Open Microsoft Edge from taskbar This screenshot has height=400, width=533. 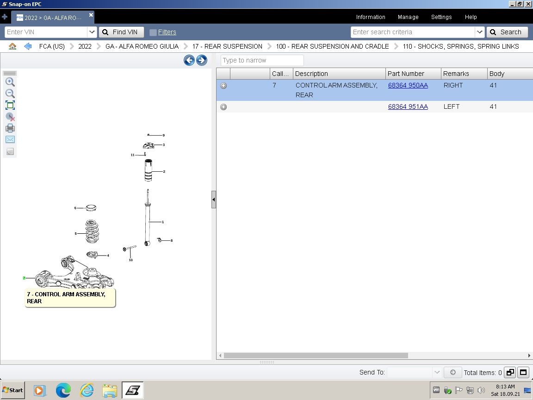pos(63,390)
